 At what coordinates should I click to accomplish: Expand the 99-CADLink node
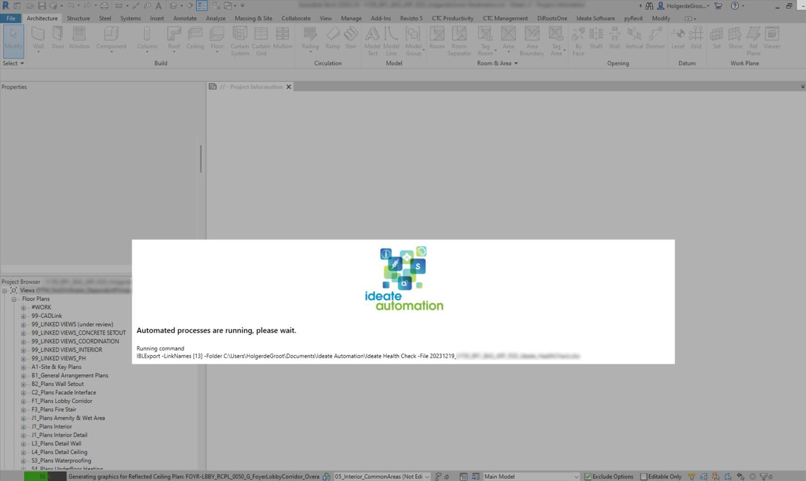point(23,316)
